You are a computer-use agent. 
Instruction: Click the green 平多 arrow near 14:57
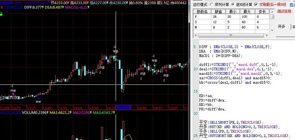point(155,65)
